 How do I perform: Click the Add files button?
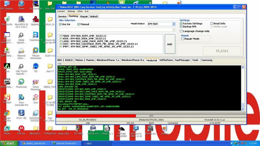pos(170,44)
